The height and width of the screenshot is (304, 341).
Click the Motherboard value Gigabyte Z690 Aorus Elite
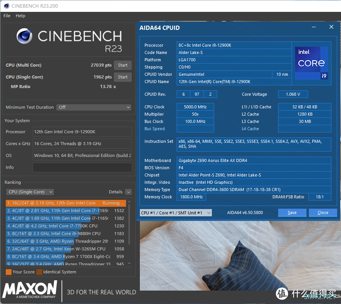[254, 160]
